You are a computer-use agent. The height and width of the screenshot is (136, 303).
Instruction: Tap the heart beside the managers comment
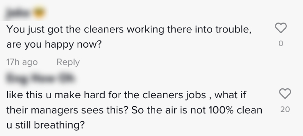click(x=285, y=94)
